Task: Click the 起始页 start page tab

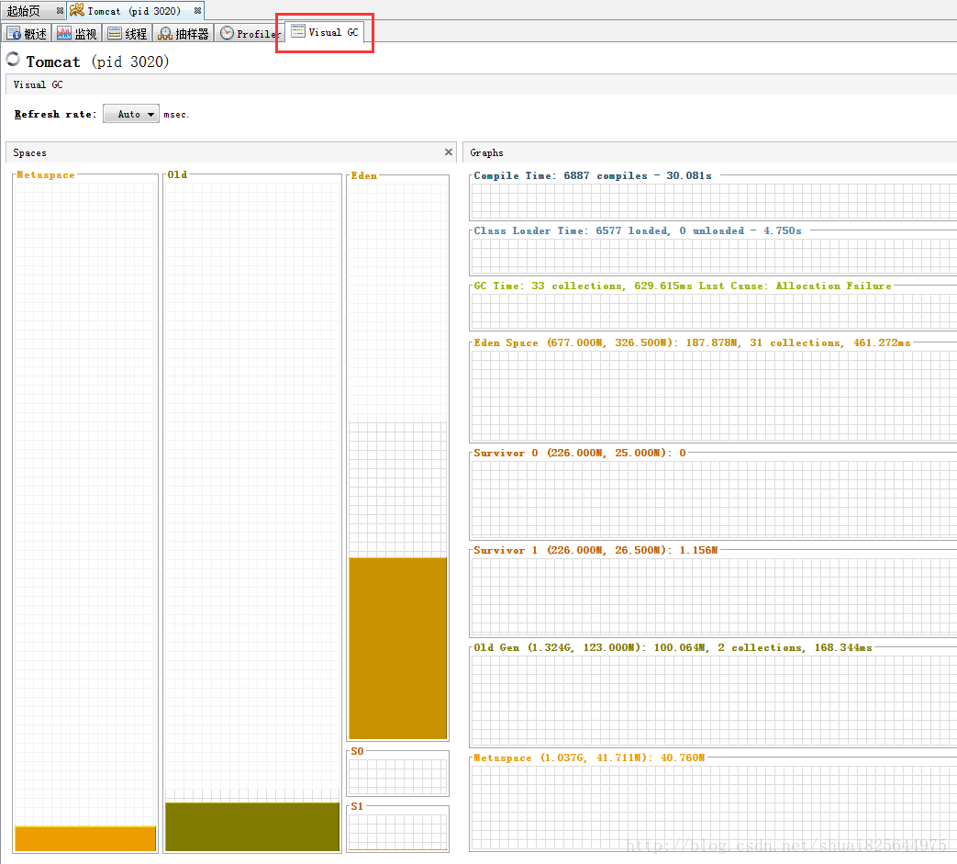Action: tap(24, 11)
